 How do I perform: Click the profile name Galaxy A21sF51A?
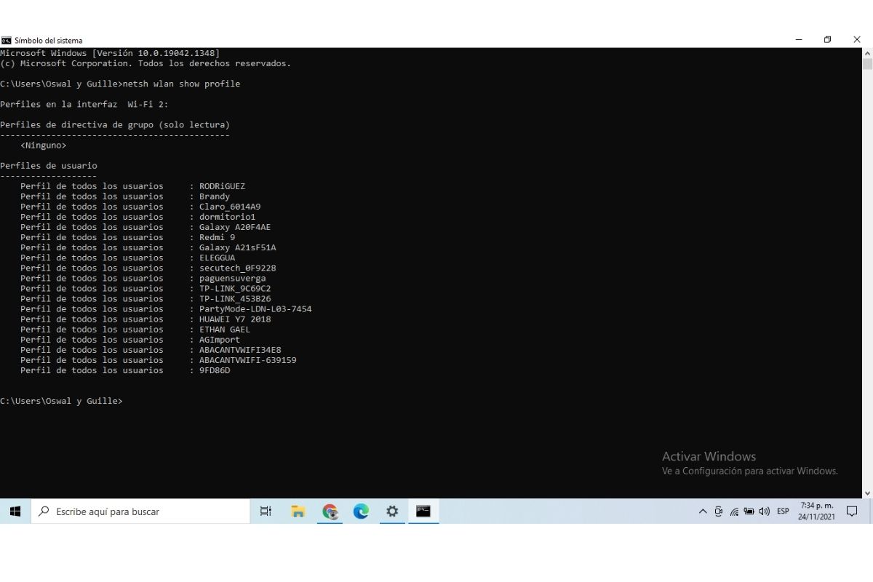[238, 247]
